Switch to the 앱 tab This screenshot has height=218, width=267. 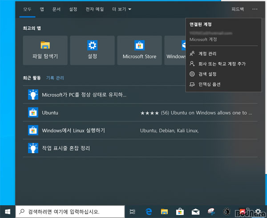[x=42, y=9]
